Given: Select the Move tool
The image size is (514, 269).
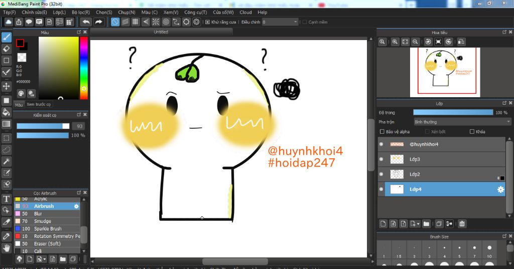Looking at the screenshot, I should (x=6, y=86).
